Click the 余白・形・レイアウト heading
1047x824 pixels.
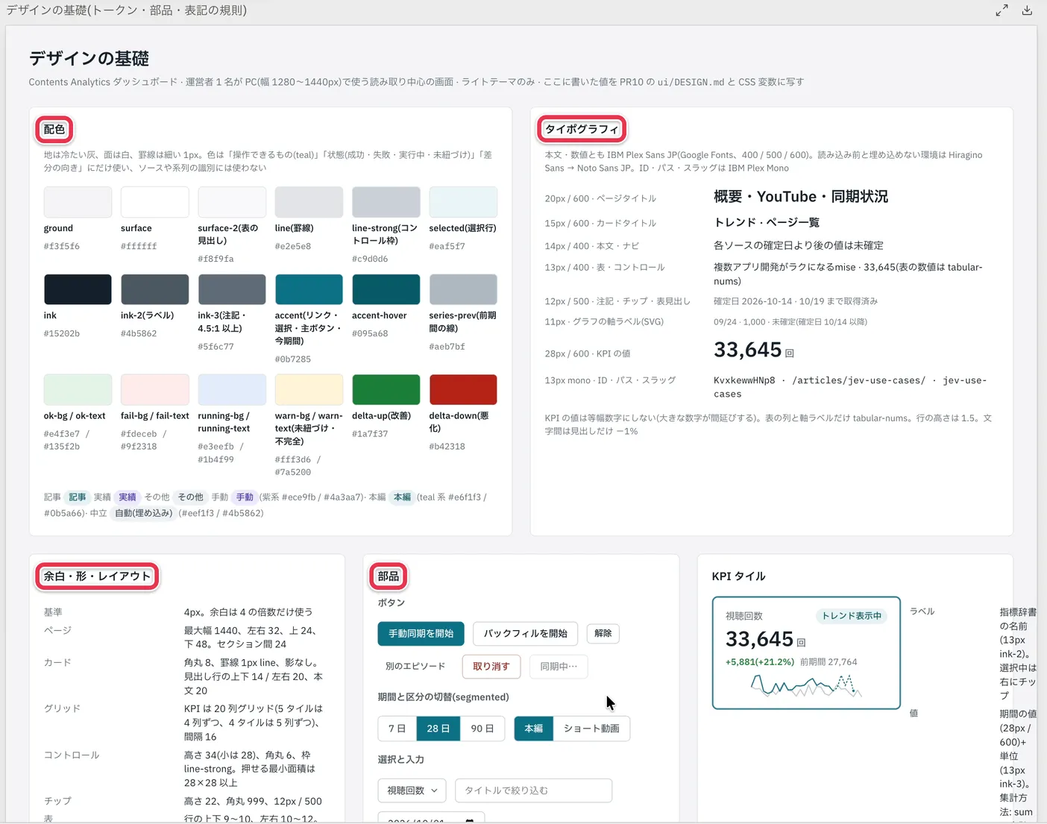[x=97, y=576]
